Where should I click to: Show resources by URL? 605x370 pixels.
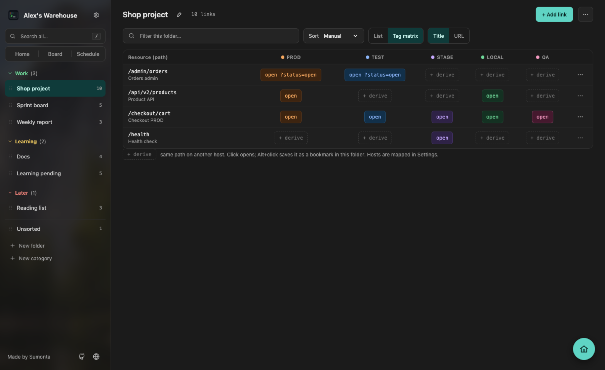(x=459, y=36)
